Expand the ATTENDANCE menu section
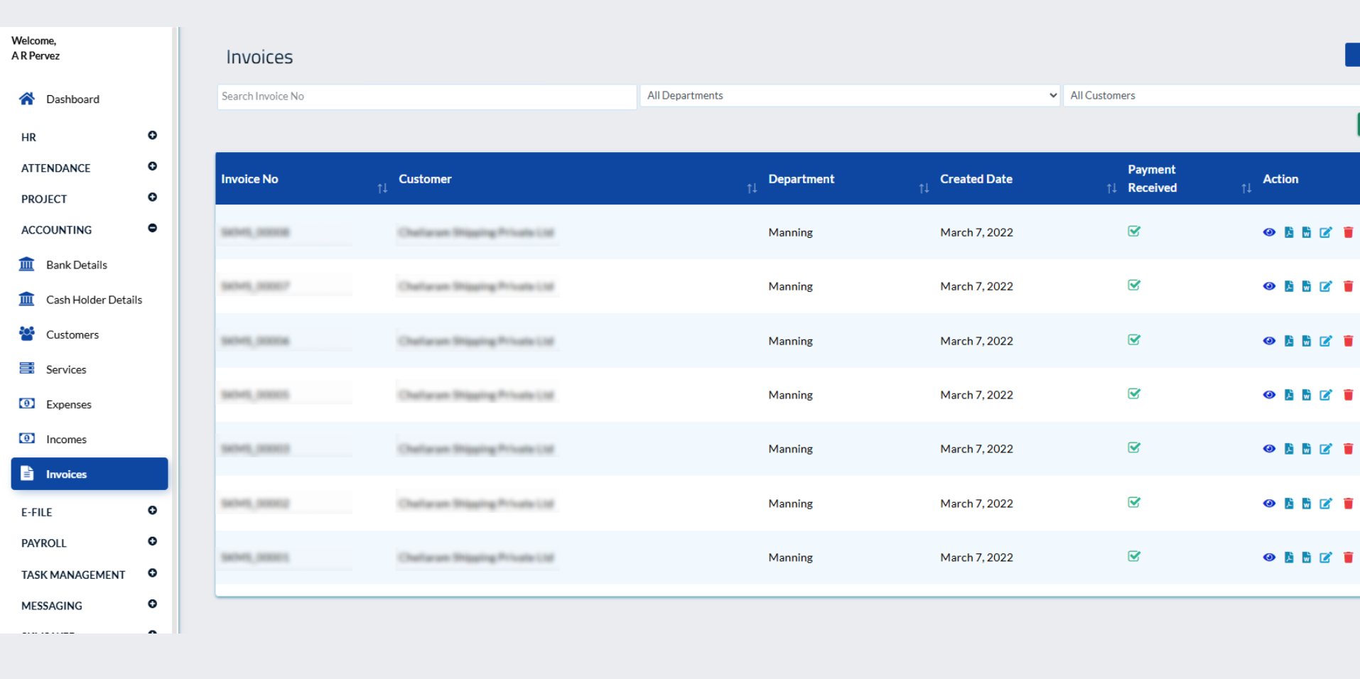Screen dimensions: 1360x679 [x=152, y=166]
